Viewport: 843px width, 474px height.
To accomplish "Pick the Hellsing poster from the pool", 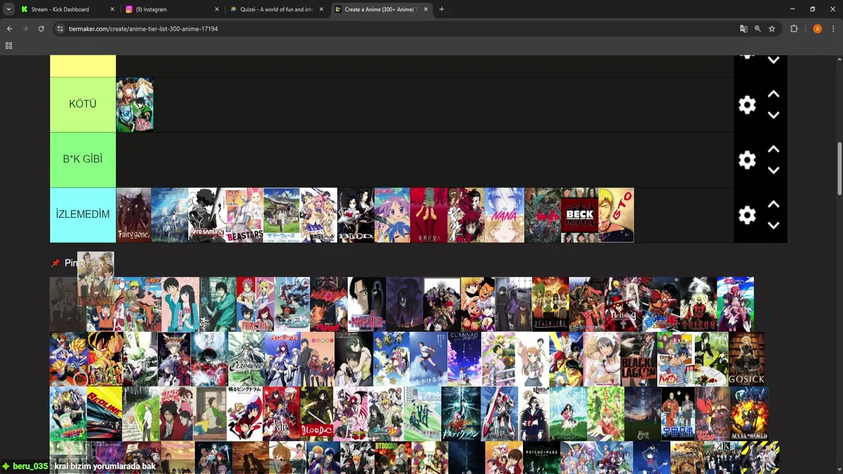I will click(x=624, y=304).
